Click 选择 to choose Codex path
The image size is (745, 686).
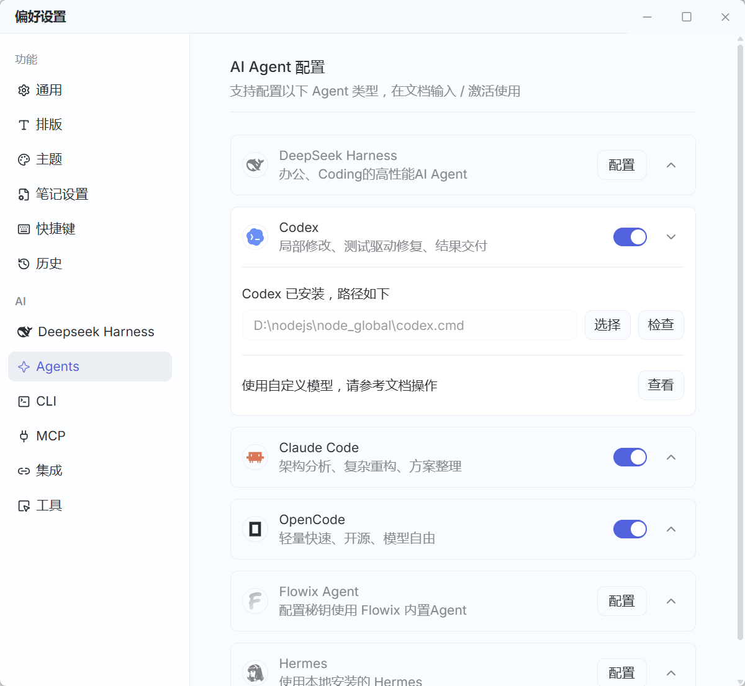(608, 325)
